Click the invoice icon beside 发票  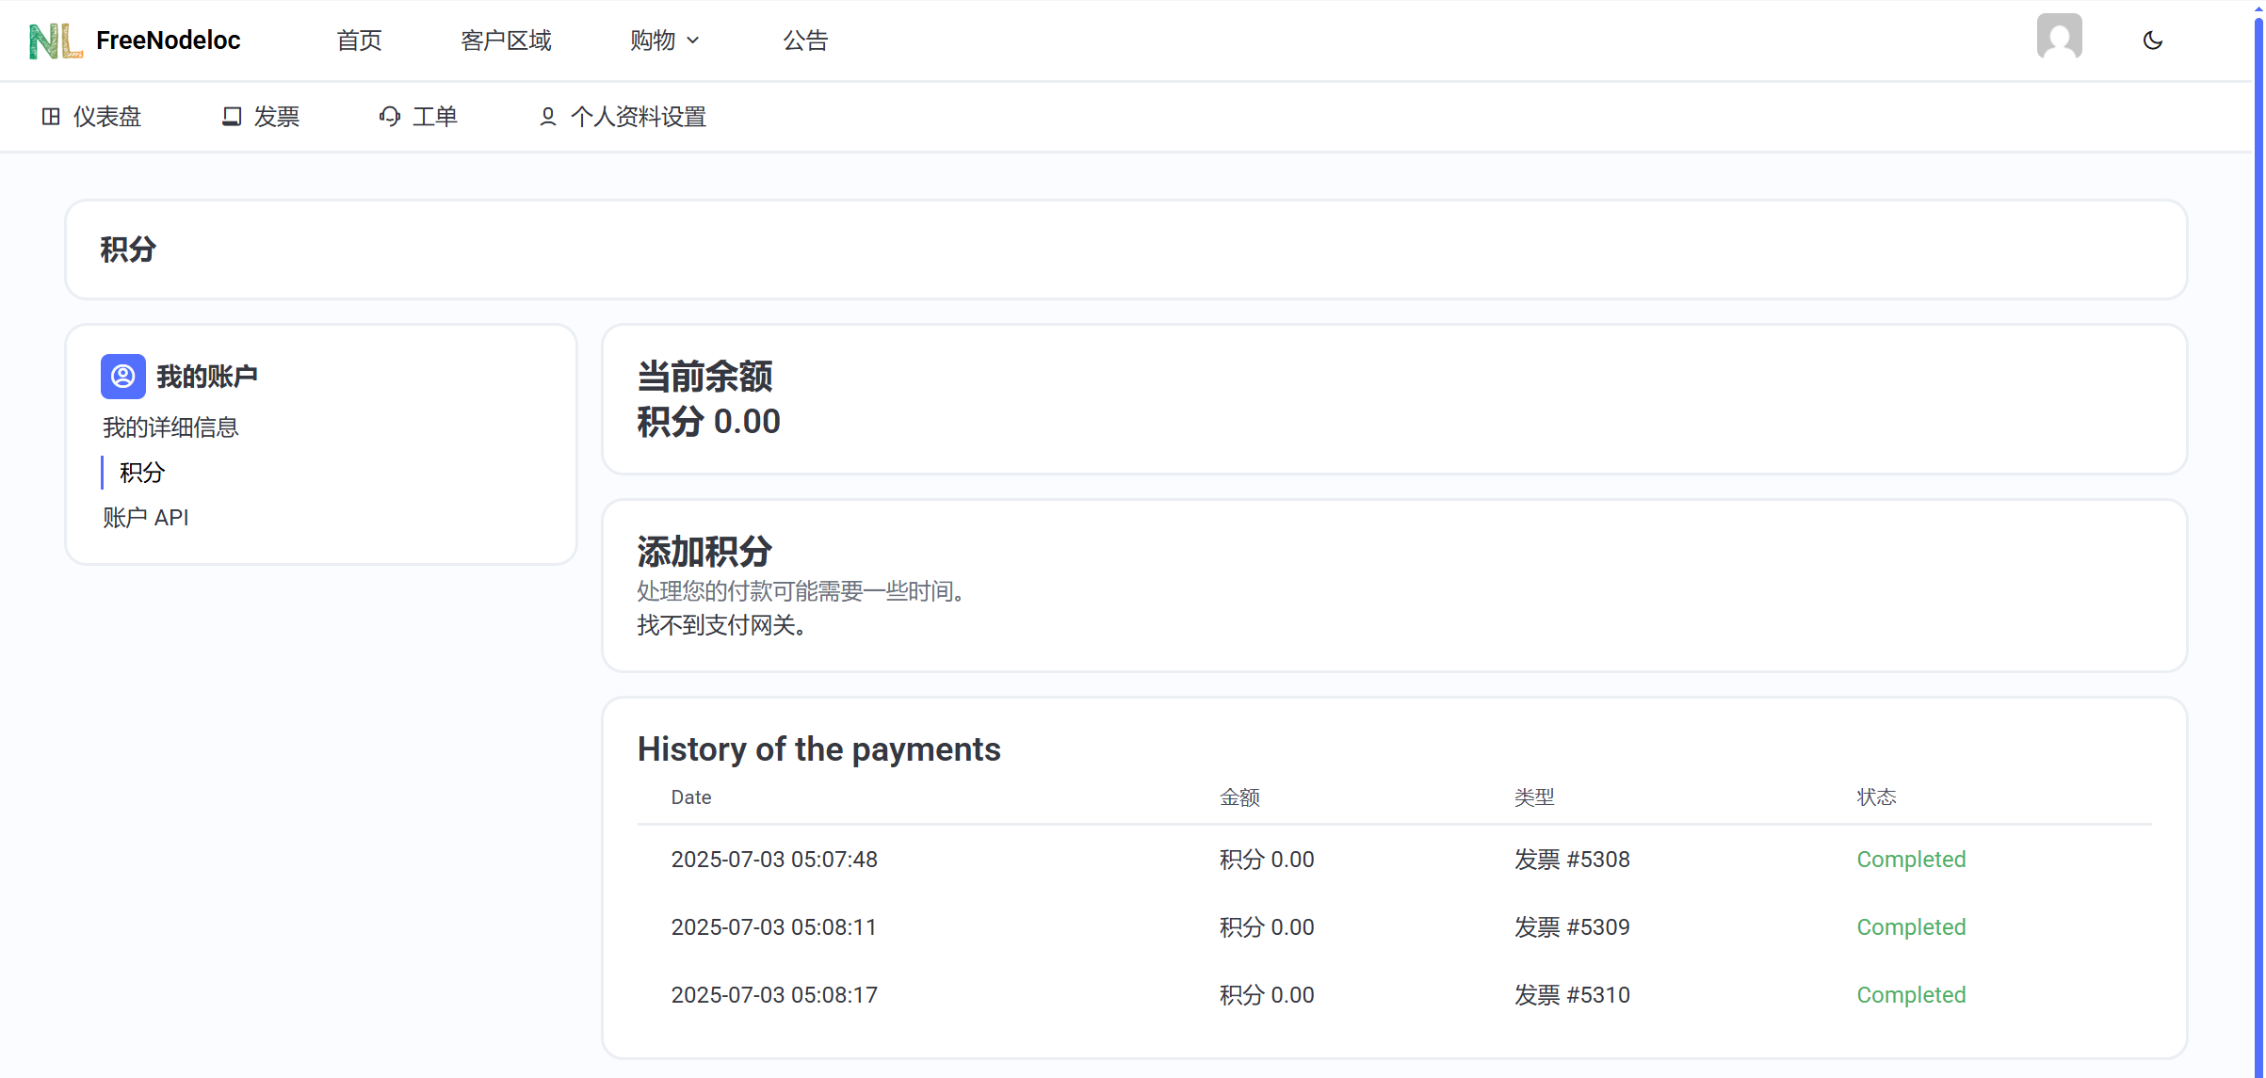pos(231,117)
